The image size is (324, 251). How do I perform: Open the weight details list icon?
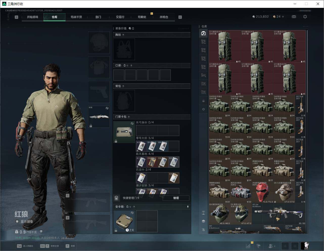click(x=41, y=232)
